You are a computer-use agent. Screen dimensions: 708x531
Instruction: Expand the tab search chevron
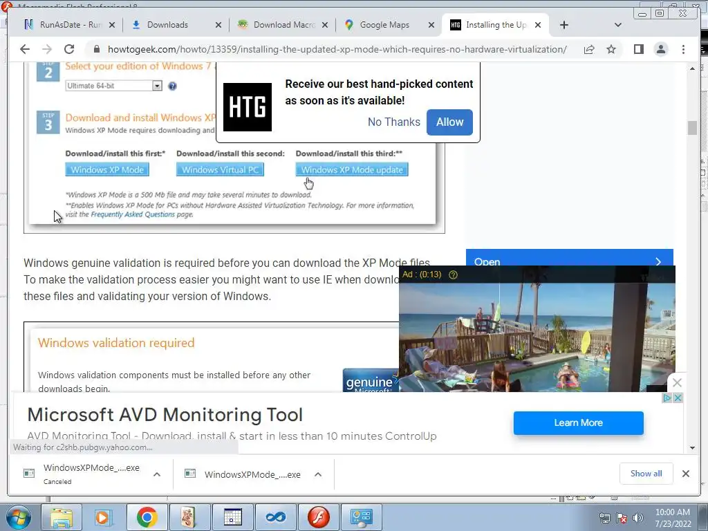pos(617,25)
